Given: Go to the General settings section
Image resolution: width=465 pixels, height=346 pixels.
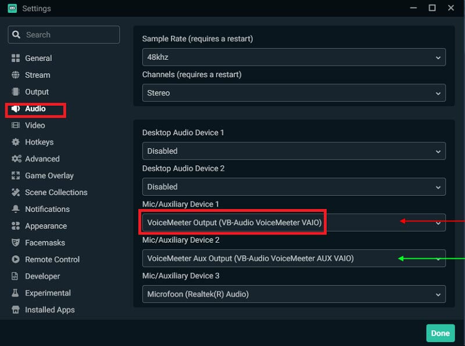Looking at the screenshot, I should tap(38, 58).
